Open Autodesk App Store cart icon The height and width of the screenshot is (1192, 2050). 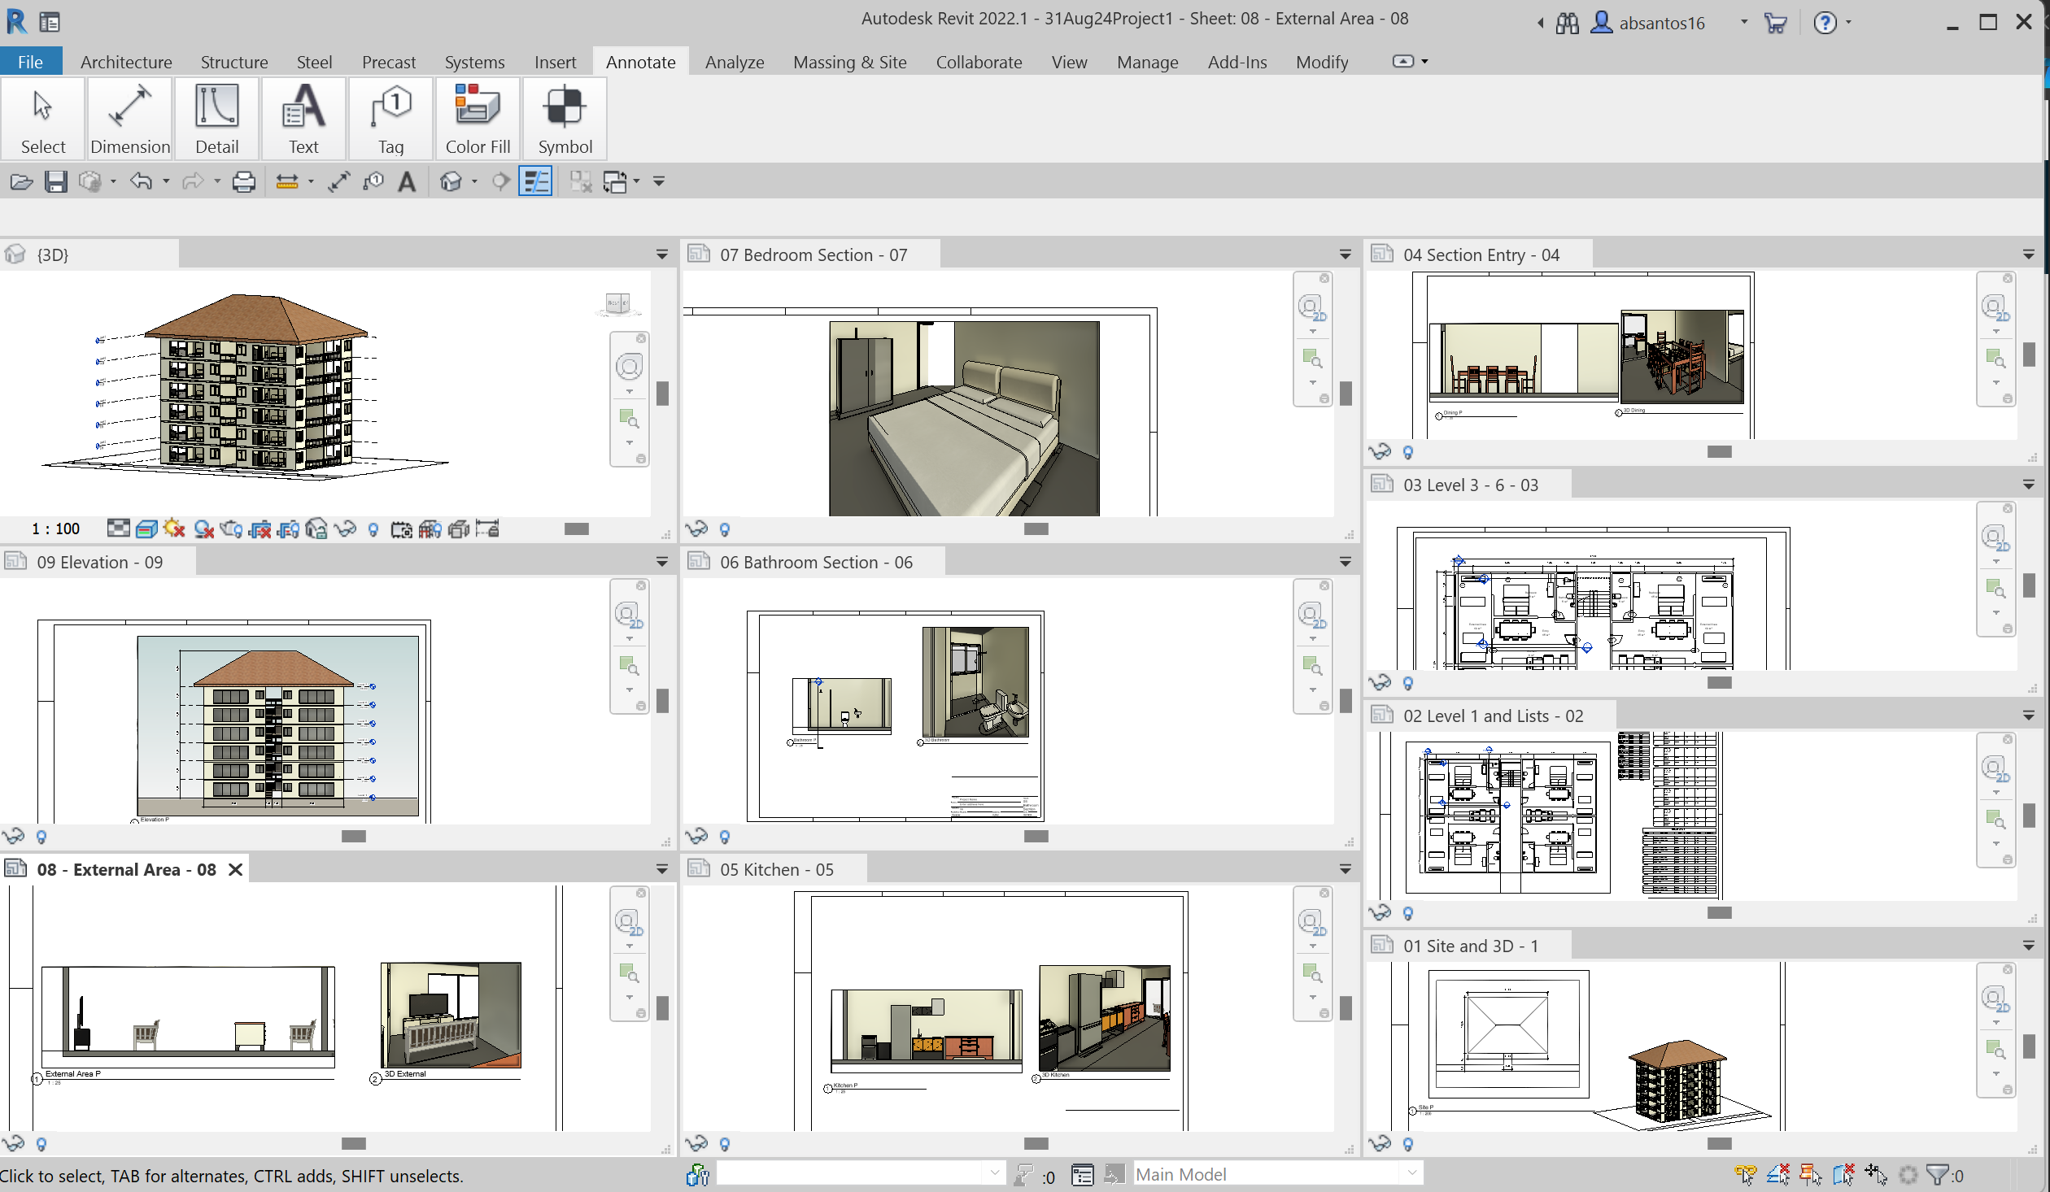[x=1775, y=23]
